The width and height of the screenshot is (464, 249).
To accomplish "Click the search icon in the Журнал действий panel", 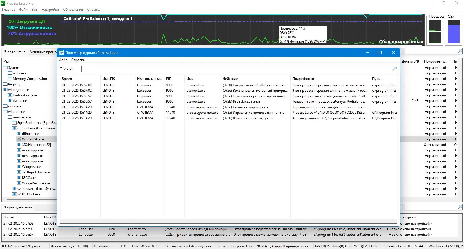I will tap(460, 207).
